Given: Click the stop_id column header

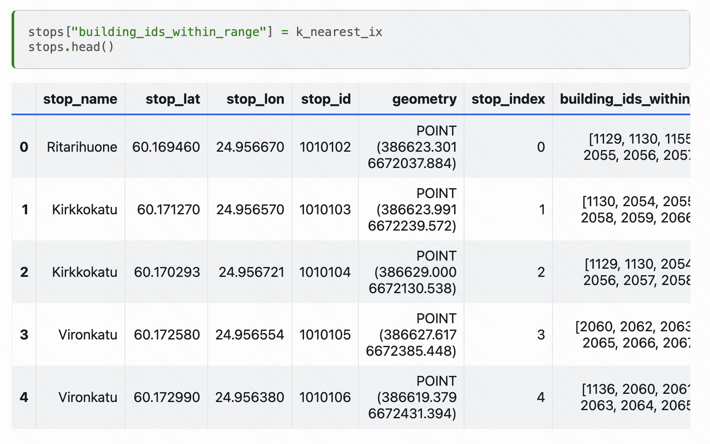Looking at the screenshot, I should [325, 99].
